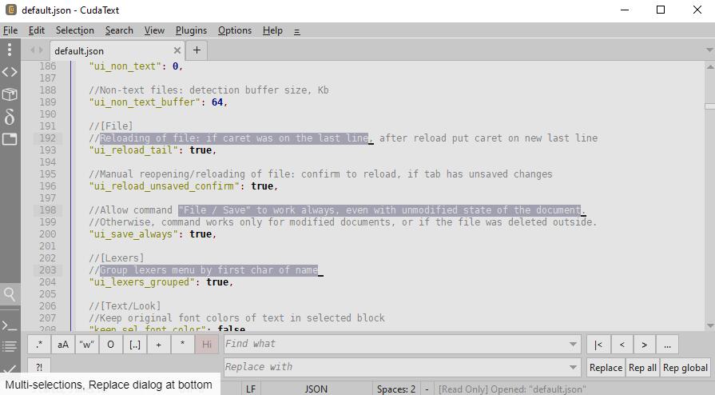This screenshot has width=715, height=395.
Task: Open the Plugins menu
Action: tap(191, 30)
